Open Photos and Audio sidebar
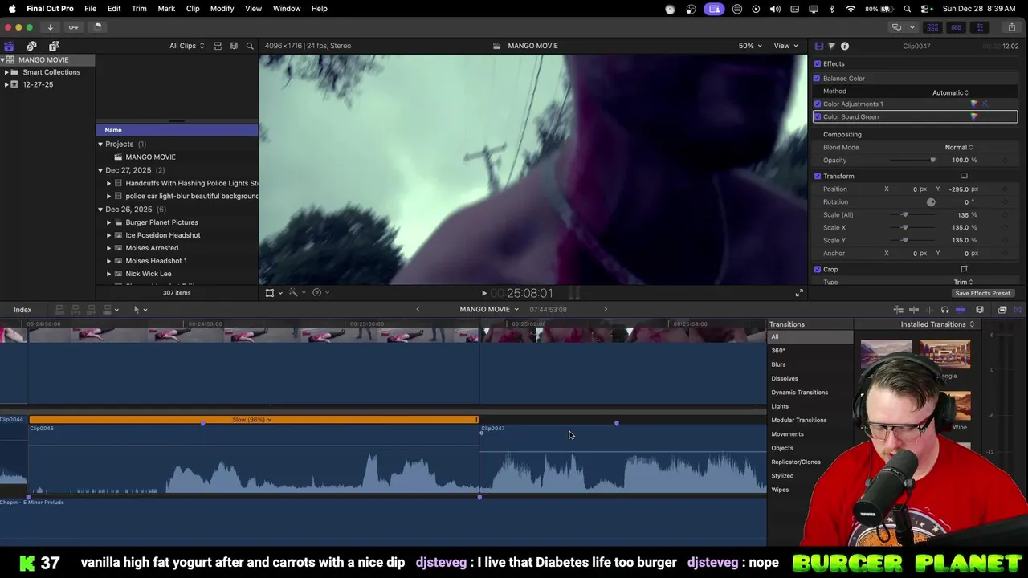Screen dimensions: 1028x578 coord(31,46)
